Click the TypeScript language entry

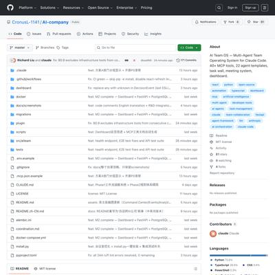tap(224, 265)
